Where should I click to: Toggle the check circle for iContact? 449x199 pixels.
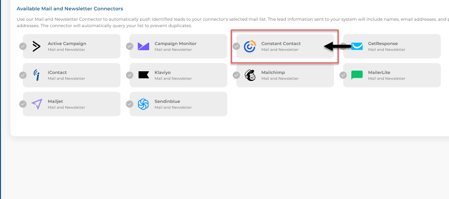pos(23,75)
